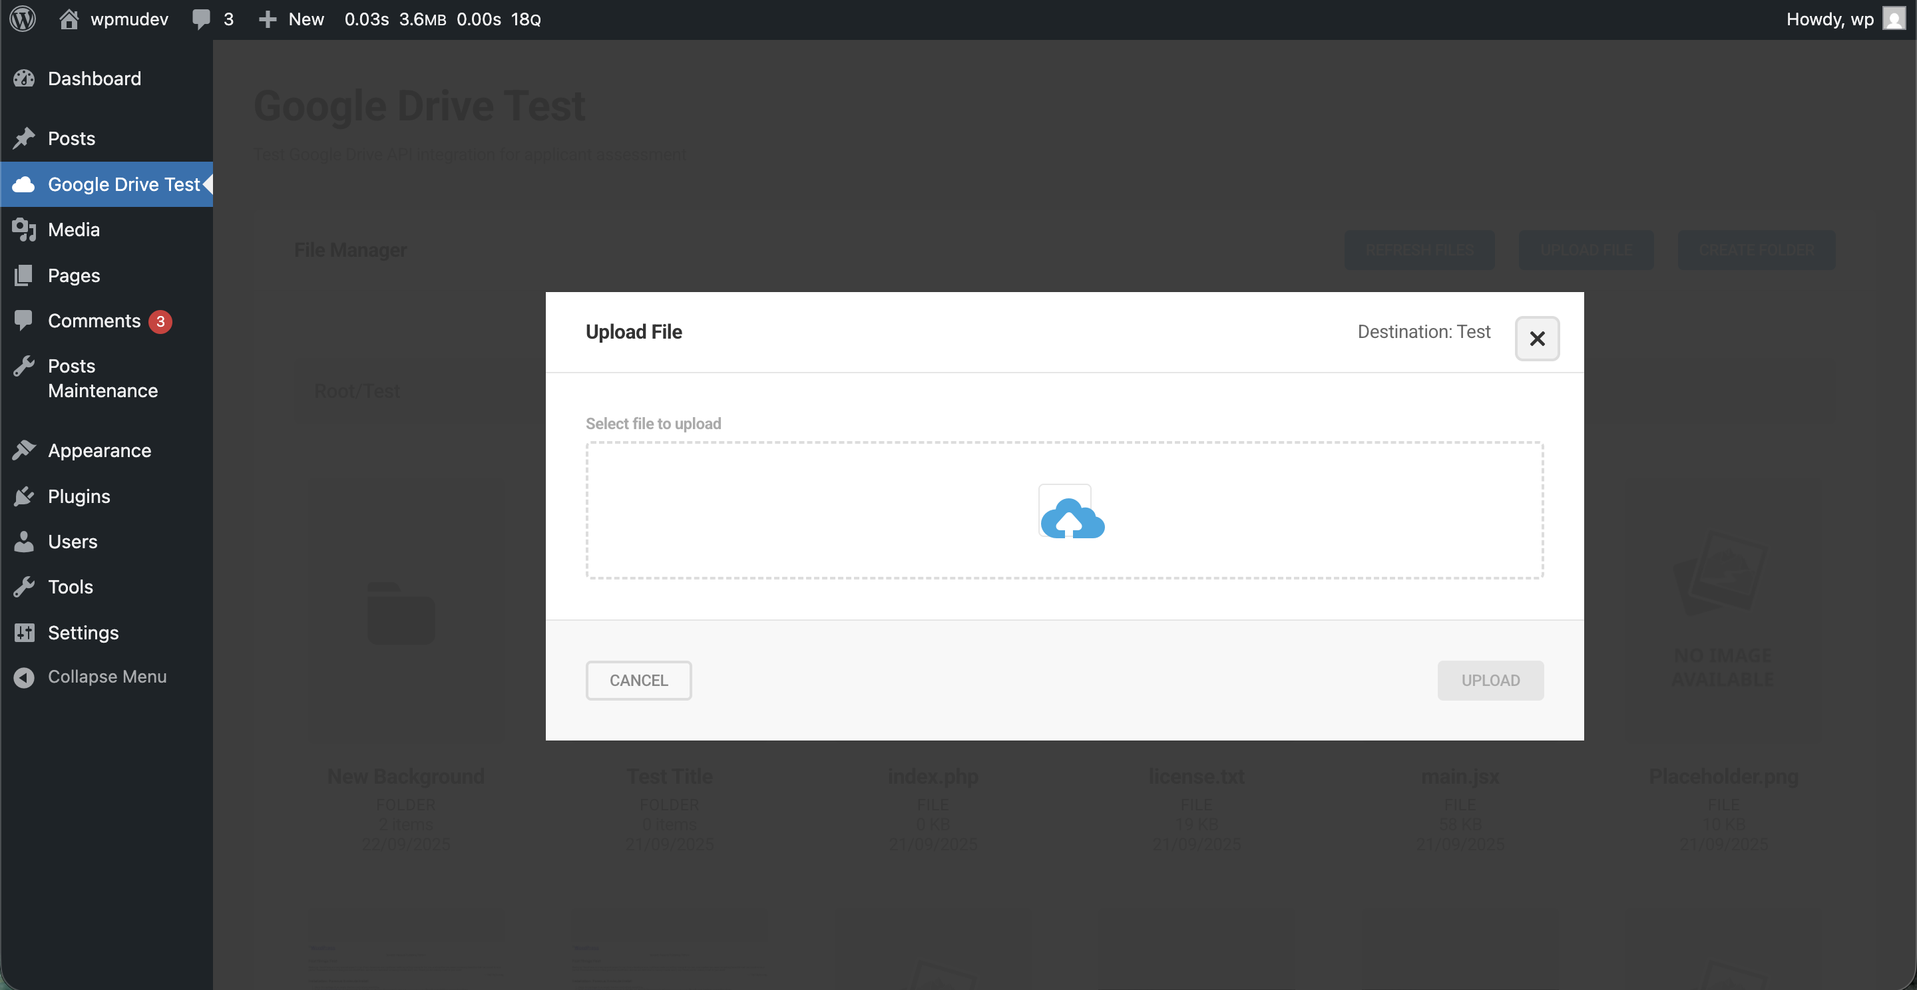Open Comments in the sidebar
The image size is (1917, 990).
pos(106,321)
